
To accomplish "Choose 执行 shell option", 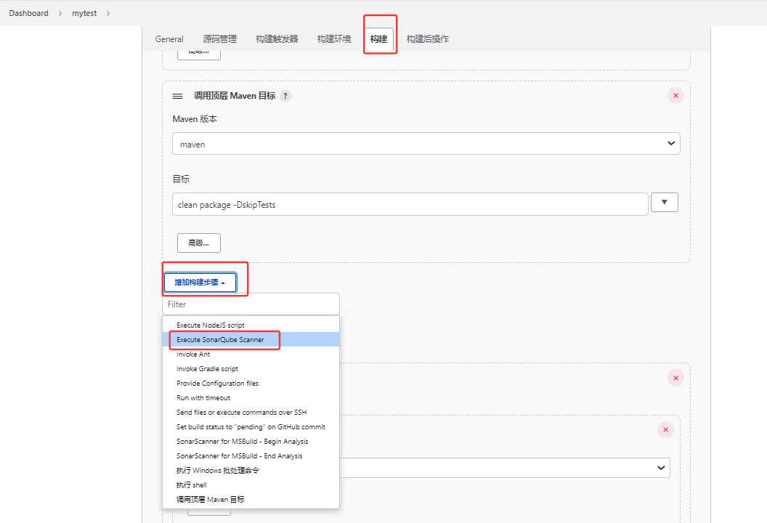I will (191, 485).
